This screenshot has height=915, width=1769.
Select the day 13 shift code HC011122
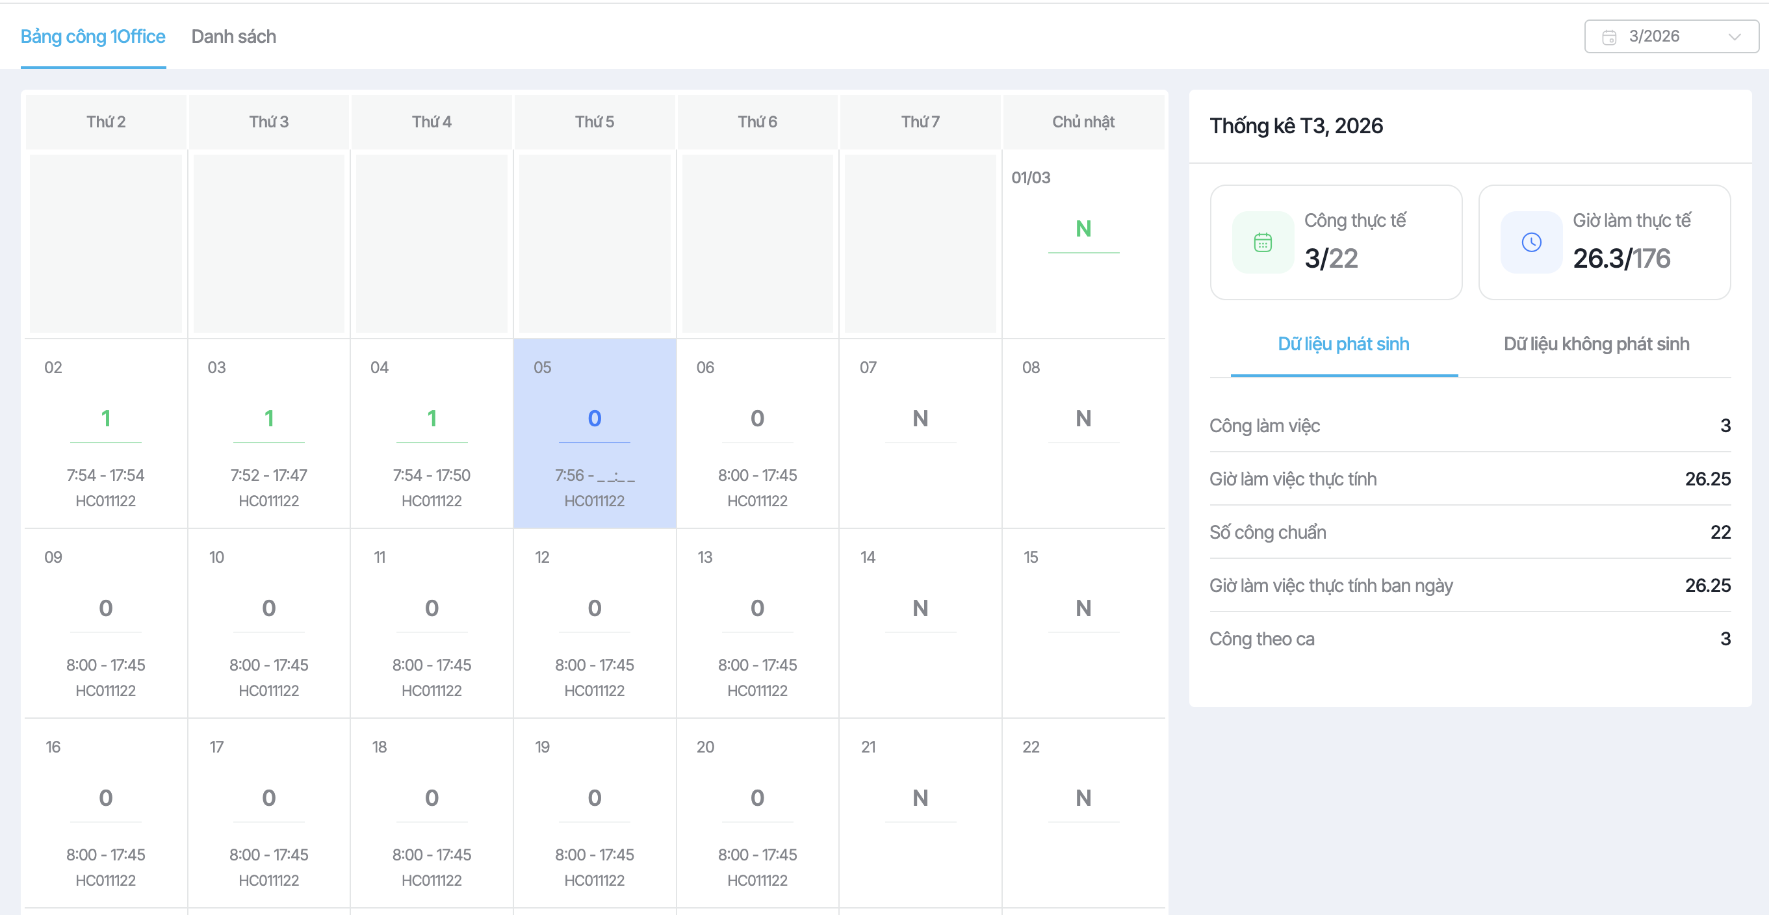coord(756,690)
